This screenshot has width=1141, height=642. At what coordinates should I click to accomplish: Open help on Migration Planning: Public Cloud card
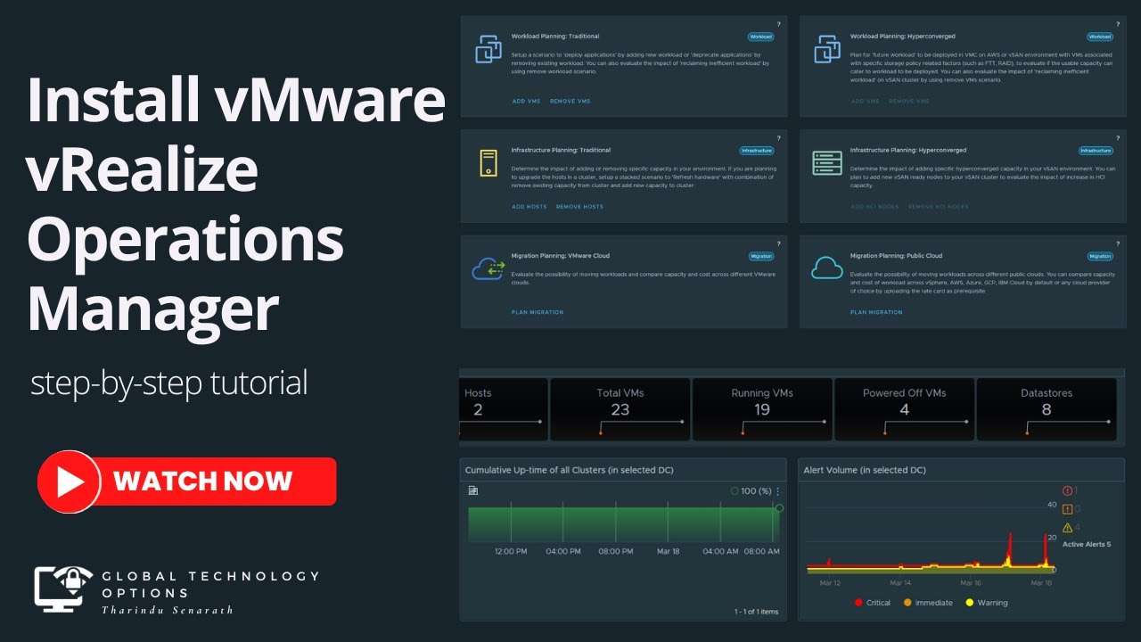1117,243
